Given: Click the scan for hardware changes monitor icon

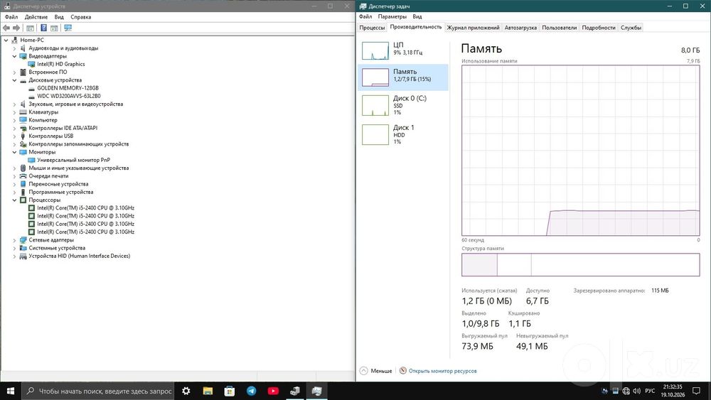Looking at the screenshot, I should tap(68, 28).
